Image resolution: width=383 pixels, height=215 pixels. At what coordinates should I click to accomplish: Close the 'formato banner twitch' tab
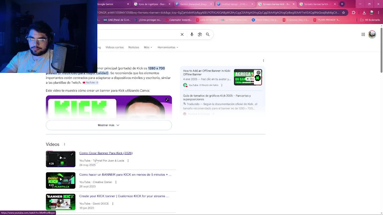[x=335, y=4]
